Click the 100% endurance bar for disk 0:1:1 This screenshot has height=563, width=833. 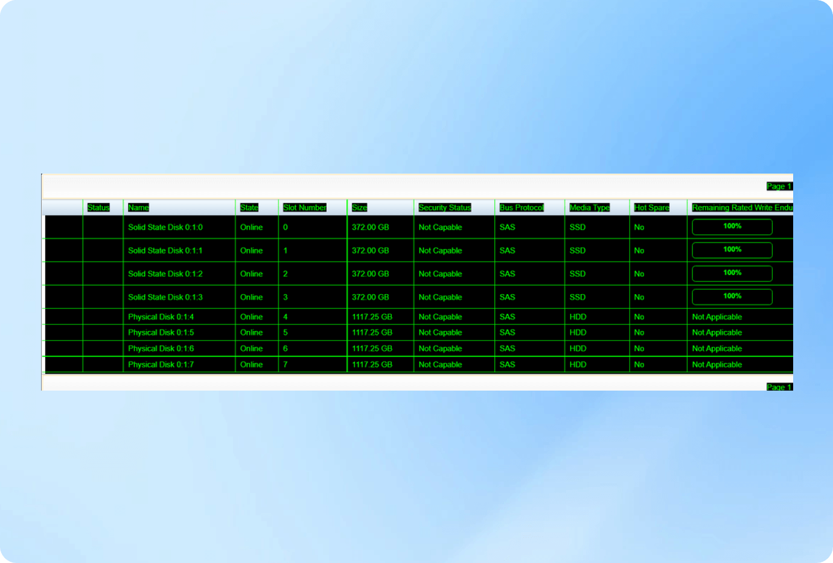coord(732,250)
